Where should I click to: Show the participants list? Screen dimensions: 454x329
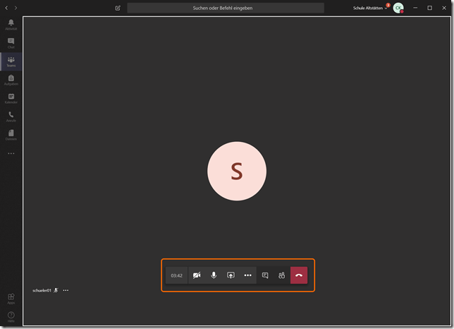281,275
